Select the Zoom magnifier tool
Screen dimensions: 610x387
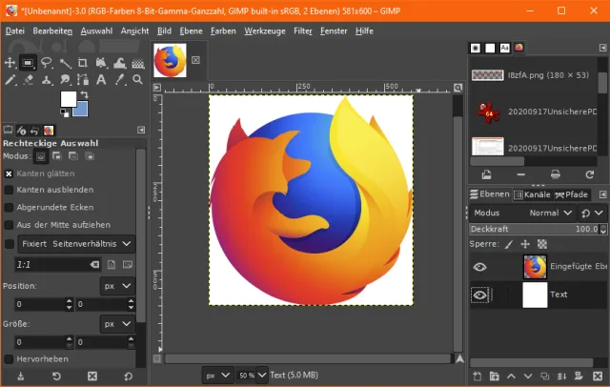(137, 80)
